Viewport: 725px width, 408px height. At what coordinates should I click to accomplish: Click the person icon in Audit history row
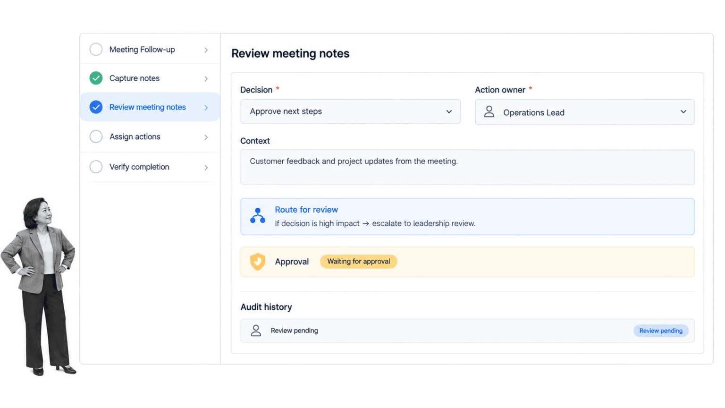pos(256,331)
